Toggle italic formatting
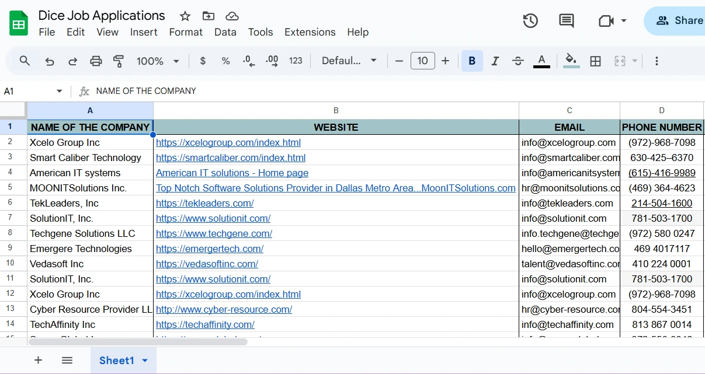 495,61
